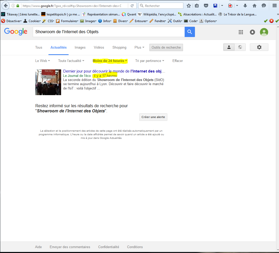279x253 pixels.
Task: Open the Google apps grid
Action: tap(241, 32)
